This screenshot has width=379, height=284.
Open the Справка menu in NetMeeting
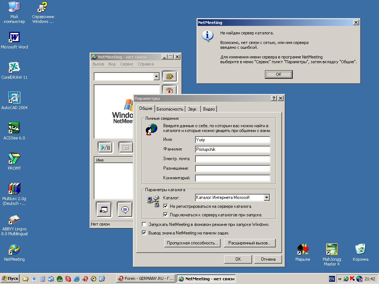pos(146,64)
